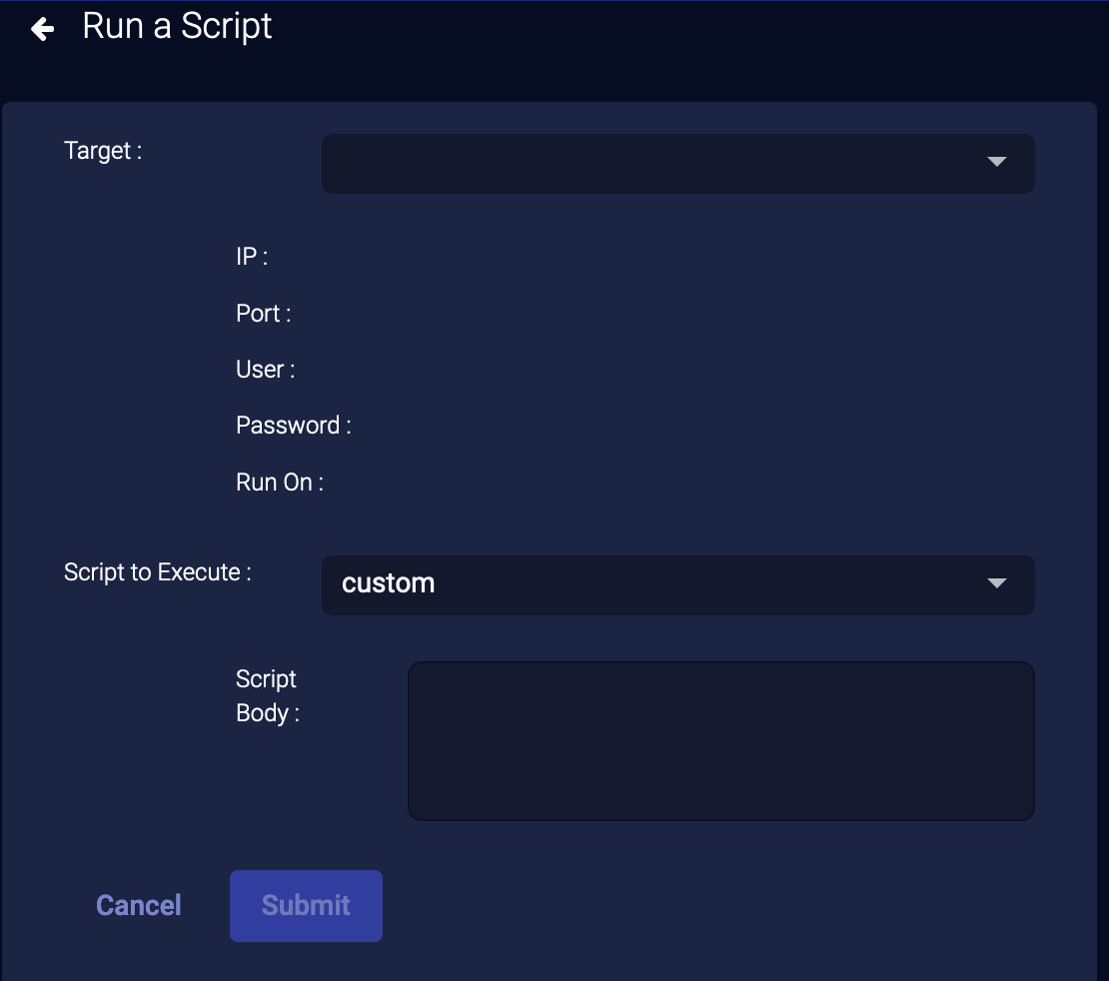Focus the Script Body text area
Image resolution: width=1109 pixels, height=981 pixels.
720,740
